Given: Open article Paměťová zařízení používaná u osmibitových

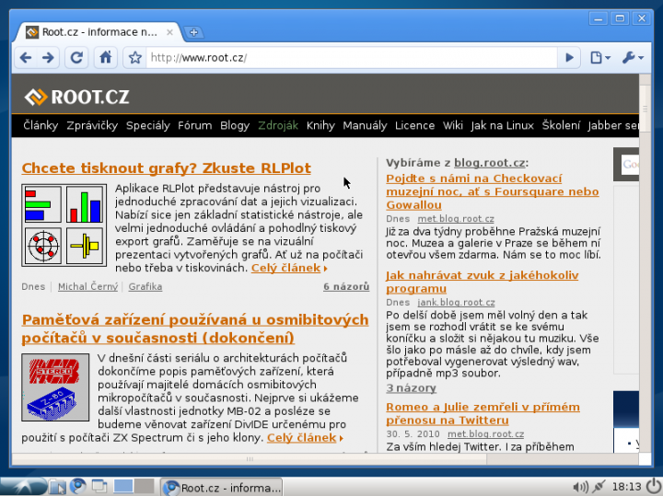Looking at the screenshot, I should (195, 329).
